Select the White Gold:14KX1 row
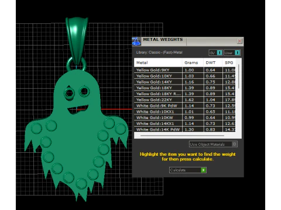Image resolution: width=281 pixels, height=210 pixels. click(x=184, y=124)
